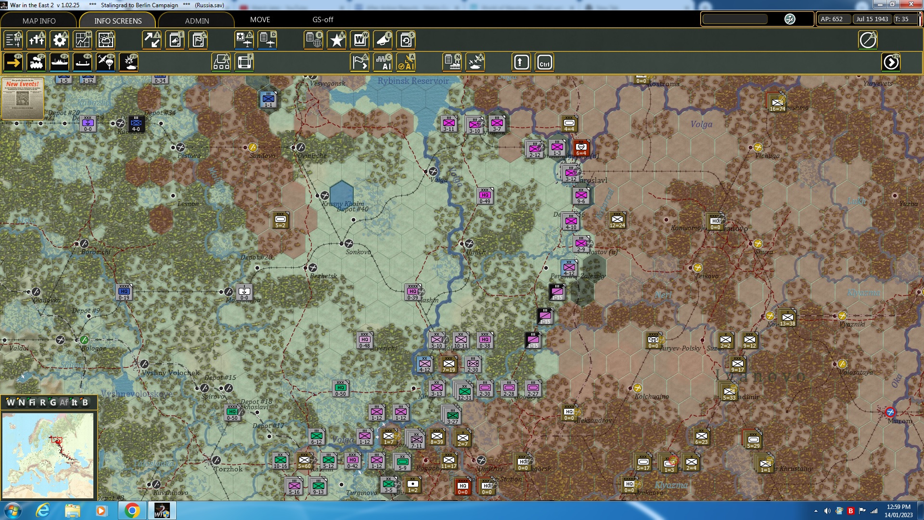Toggle the G nation filter on the minimap
The width and height of the screenshot is (924, 520).
point(53,403)
